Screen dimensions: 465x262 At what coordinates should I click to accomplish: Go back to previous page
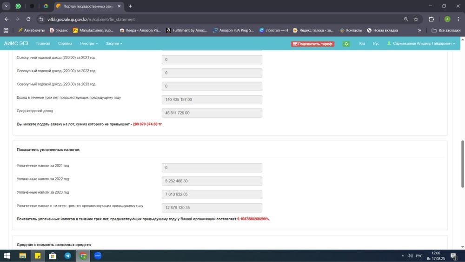(x=7, y=19)
